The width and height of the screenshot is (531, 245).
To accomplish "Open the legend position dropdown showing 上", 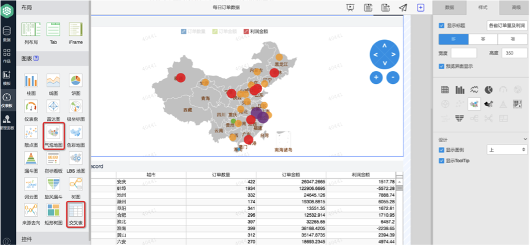I will (x=507, y=149).
